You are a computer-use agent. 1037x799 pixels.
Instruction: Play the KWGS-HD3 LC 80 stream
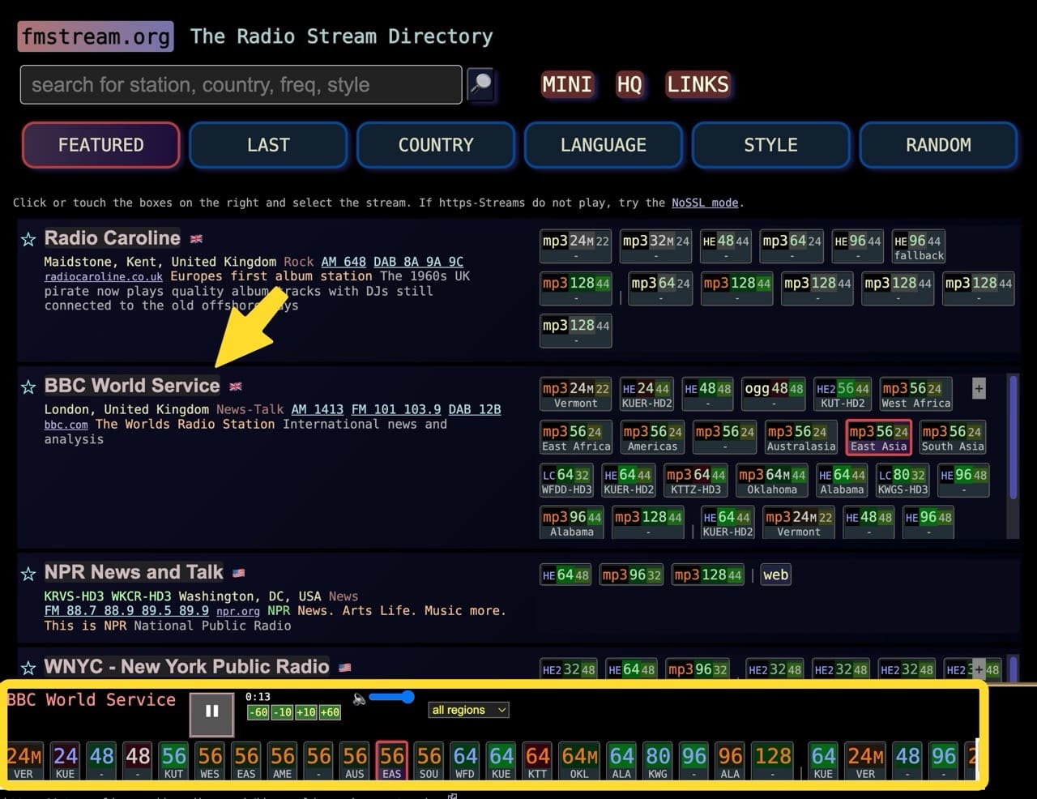tap(903, 480)
